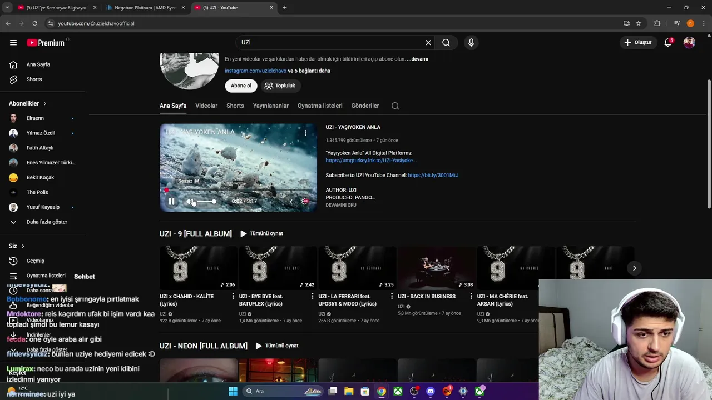Click the search magnifier button
Image resolution: width=712 pixels, height=400 pixels.
pyautogui.click(x=446, y=42)
